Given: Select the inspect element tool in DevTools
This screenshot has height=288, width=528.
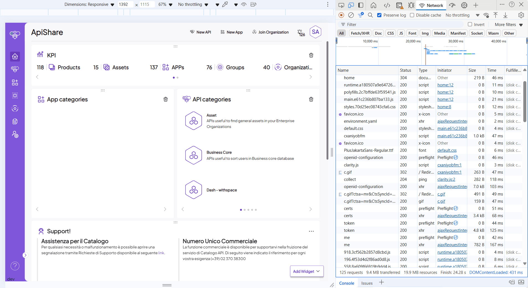Looking at the screenshot, I should tap(341, 5).
